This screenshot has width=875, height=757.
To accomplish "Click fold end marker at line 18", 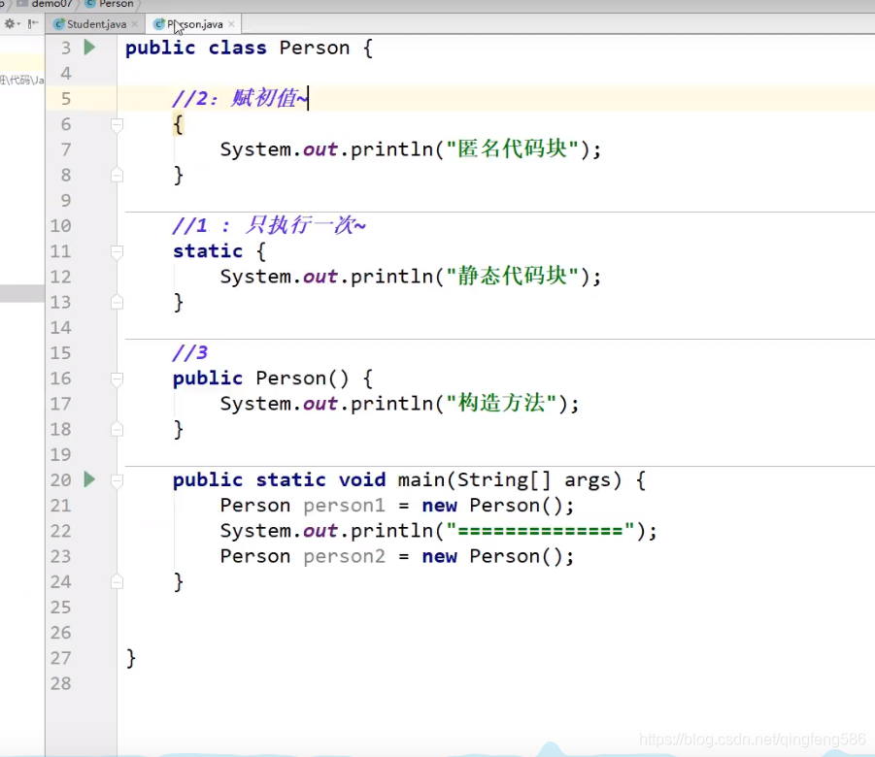I will 117,430.
